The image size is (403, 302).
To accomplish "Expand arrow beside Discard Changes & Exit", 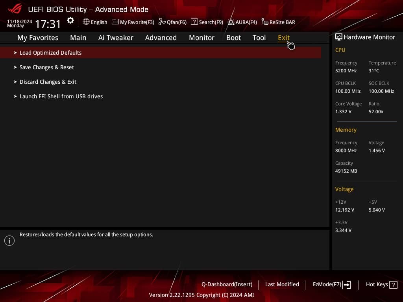I will (15, 82).
